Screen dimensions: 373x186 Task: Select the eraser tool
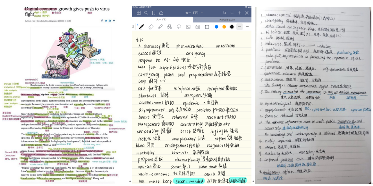[151, 27]
